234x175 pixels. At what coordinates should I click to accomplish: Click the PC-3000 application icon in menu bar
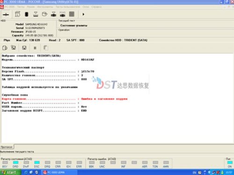tap(2, 7)
